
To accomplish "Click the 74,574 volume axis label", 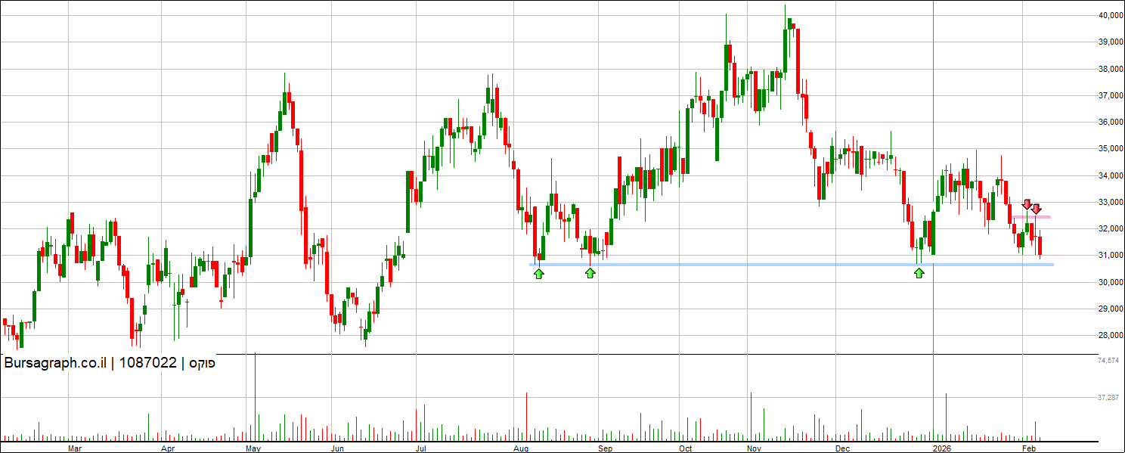I will click(1108, 361).
